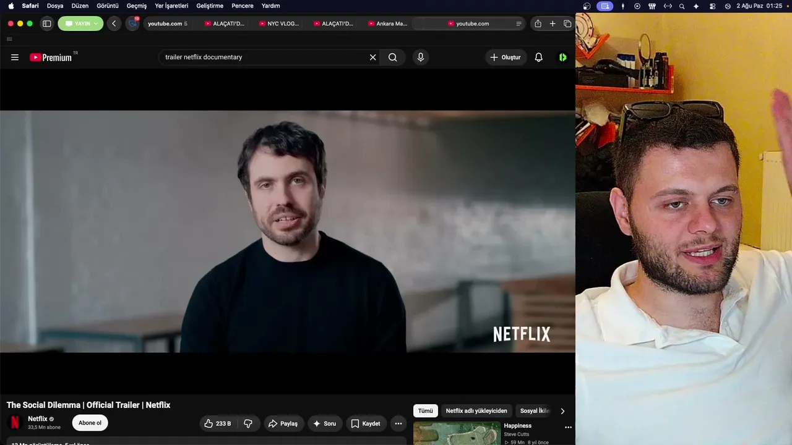Open the green YAYIN dropdown
Screen dimensions: 792x445
(80, 23)
